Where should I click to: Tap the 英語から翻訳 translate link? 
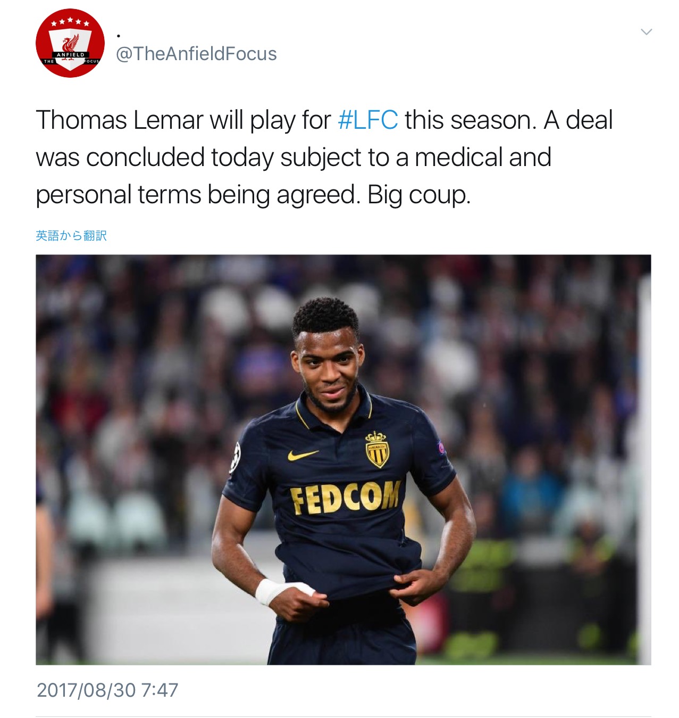pyautogui.click(x=71, y=235)
